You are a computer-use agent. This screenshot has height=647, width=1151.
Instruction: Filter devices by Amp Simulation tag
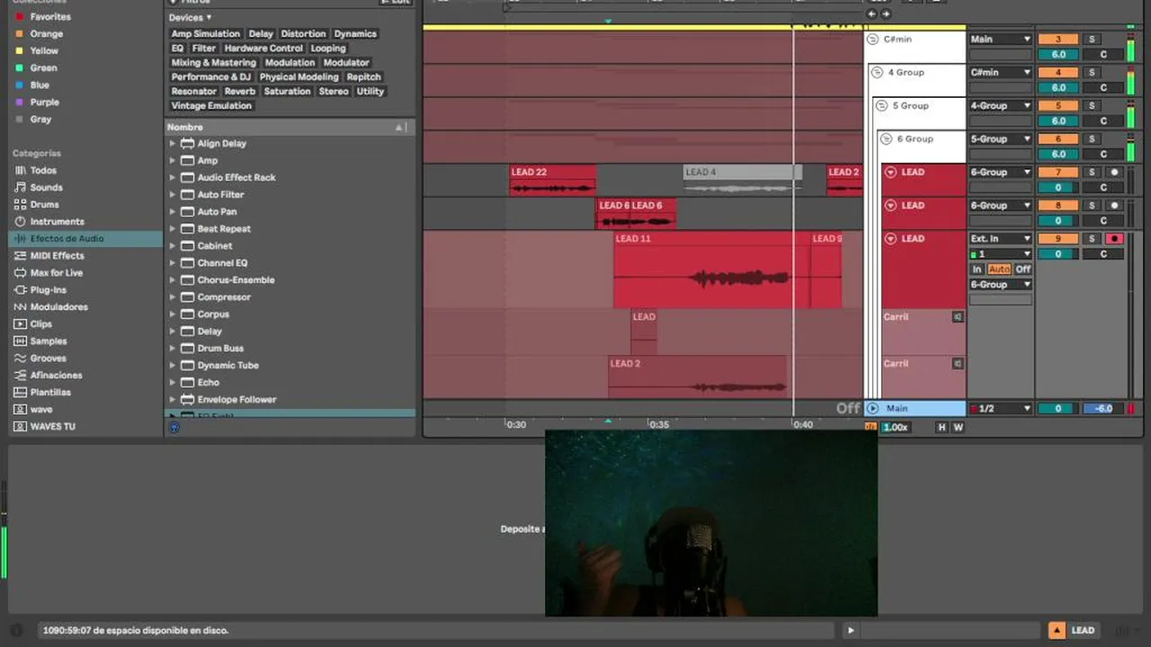206,33
